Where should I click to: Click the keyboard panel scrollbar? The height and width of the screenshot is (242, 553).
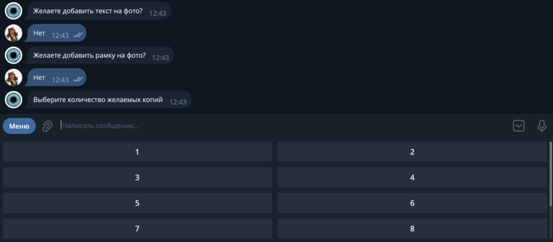550,174
